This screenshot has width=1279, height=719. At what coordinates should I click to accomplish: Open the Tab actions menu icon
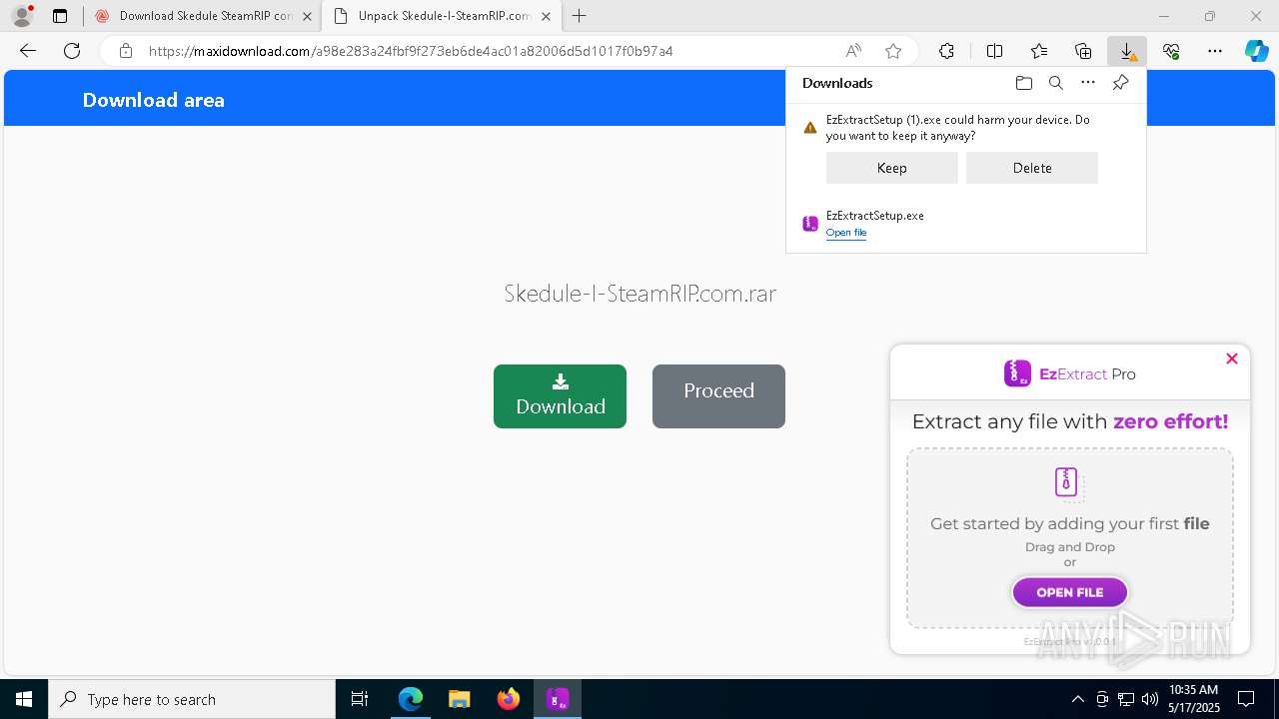(x=60, y=16)
